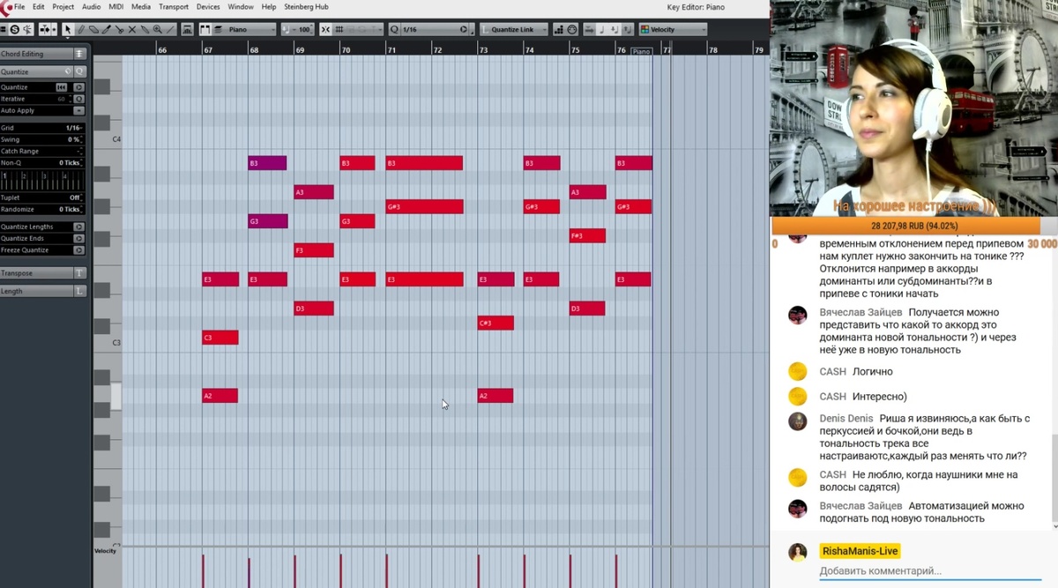
Task: Toggle Acoustic Feedback speaker icon
Action: coord(28,29)
